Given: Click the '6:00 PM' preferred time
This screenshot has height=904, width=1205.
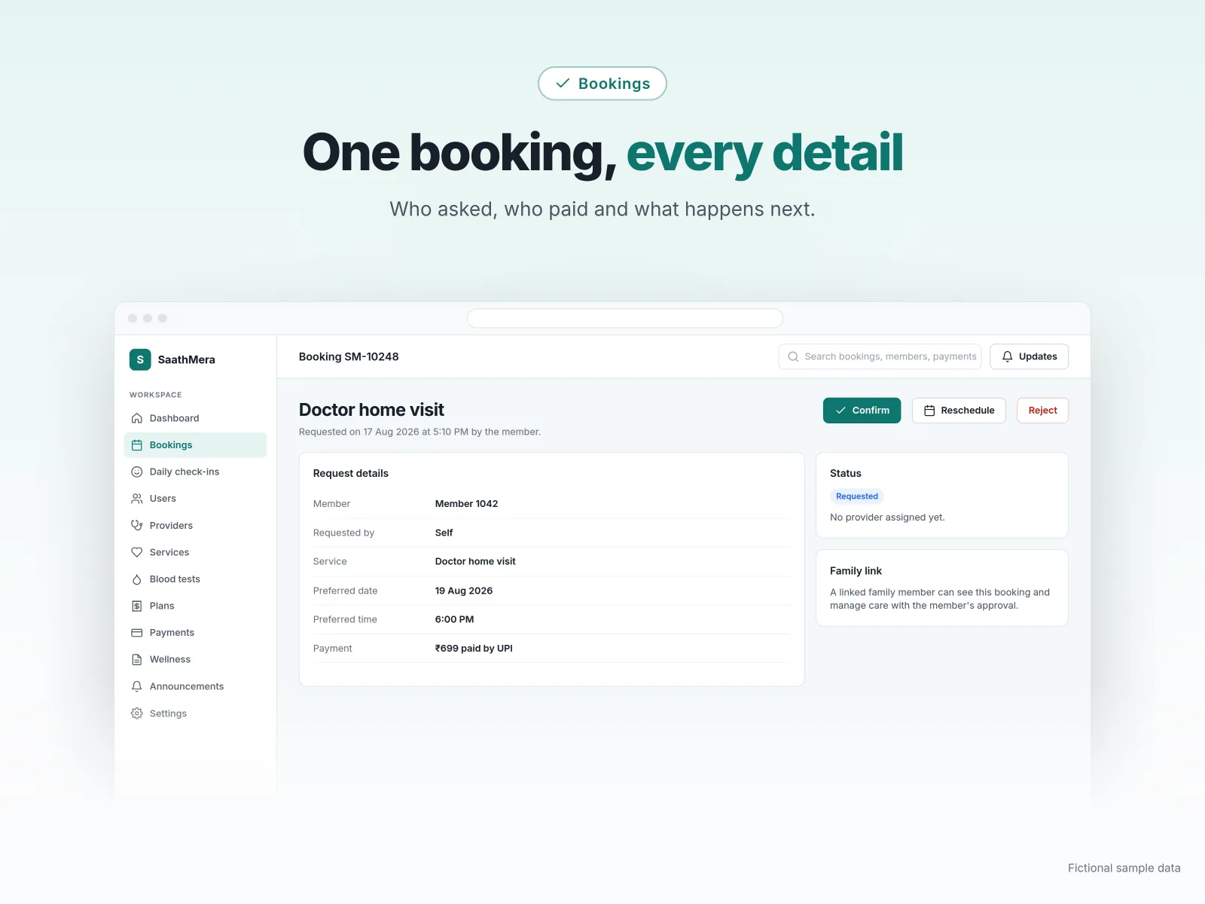Looking at the screenshot, I should [454, 619].
